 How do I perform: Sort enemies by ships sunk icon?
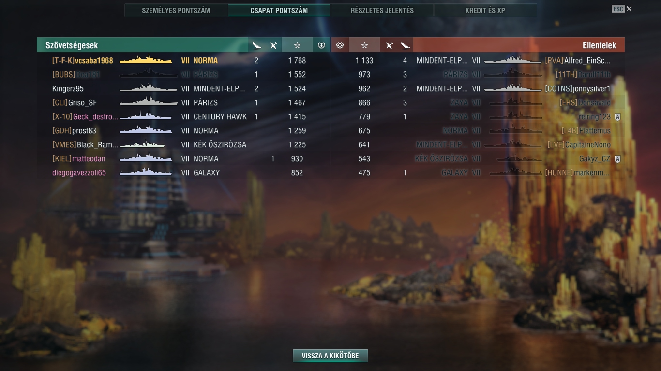click(406, 45)
